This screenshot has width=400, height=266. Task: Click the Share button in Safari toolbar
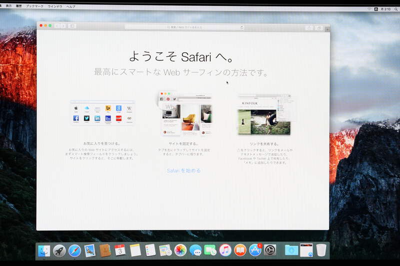pyautogui.click(x=309, y=28)
